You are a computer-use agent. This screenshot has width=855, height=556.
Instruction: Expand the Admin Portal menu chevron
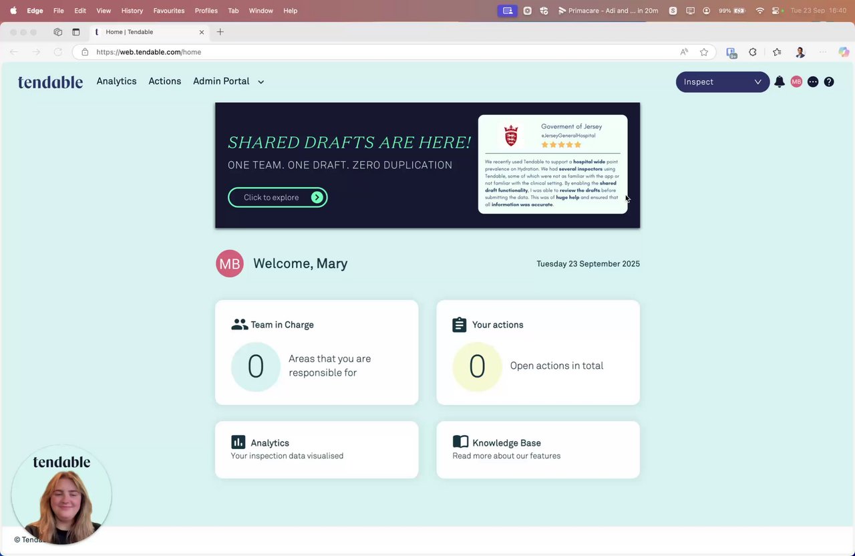coord(261,82)
